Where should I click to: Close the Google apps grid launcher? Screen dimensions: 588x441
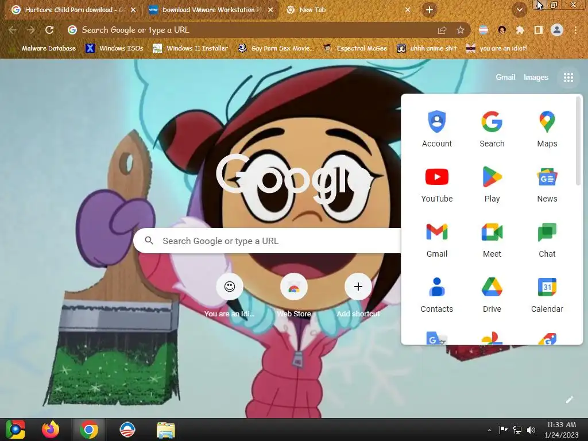[x=568, y=78]
